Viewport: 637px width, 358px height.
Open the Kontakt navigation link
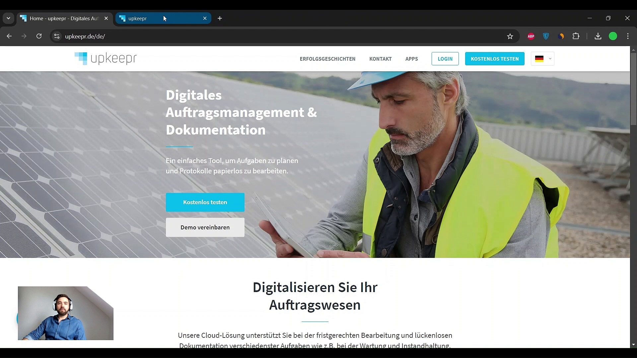(380, 59)
